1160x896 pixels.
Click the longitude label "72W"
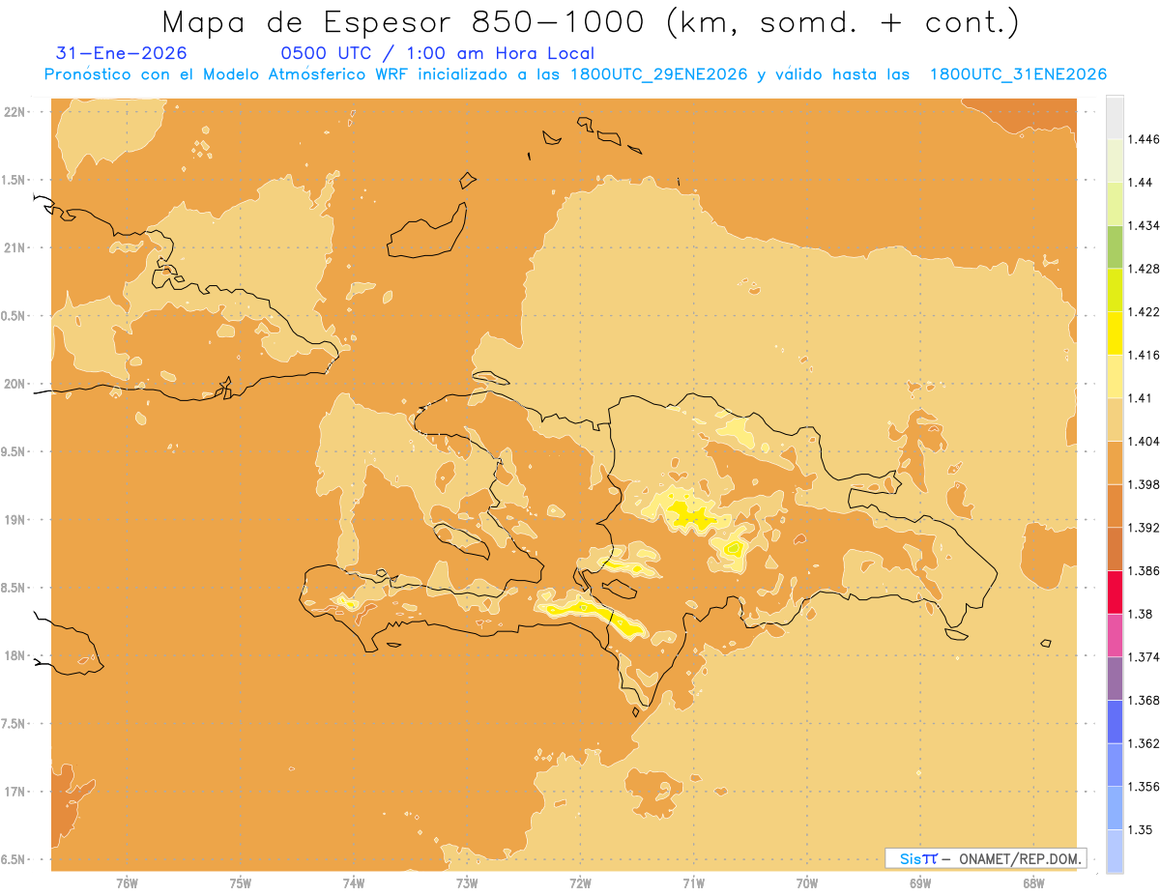click(580, 883)
